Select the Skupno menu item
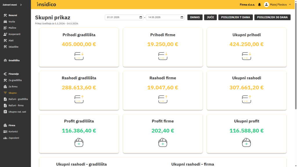The width and height of the screenshot is (297, 167). coord(12,93)
